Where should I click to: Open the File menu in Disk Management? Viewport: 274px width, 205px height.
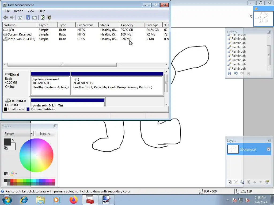coord(7,11)
